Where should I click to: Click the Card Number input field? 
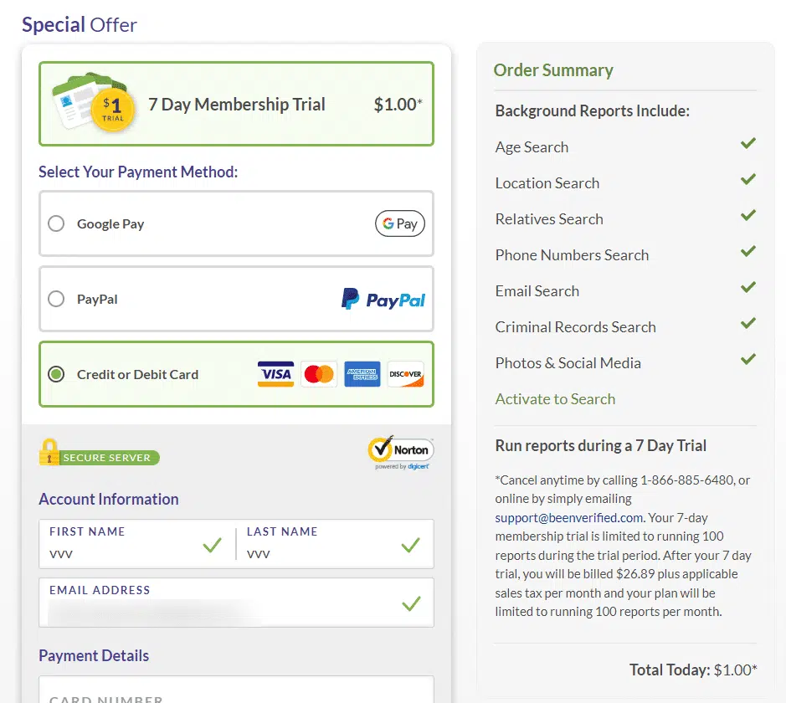click(x=236, y=693)
